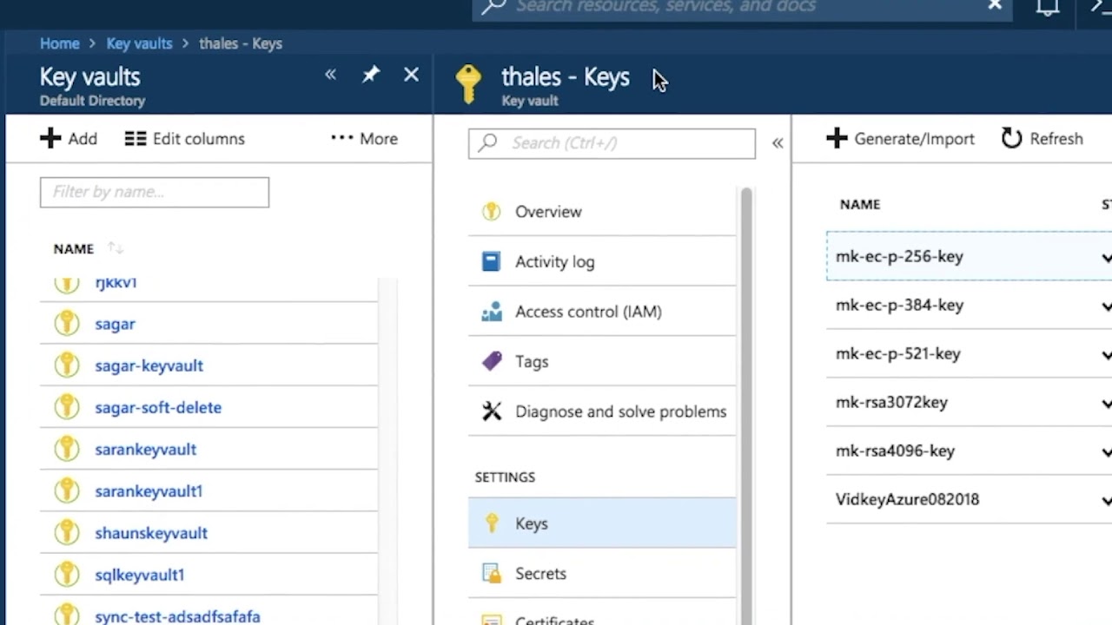1112x625 pixels.
Task: Click the Access control people icon
Action: coord(492,312)
